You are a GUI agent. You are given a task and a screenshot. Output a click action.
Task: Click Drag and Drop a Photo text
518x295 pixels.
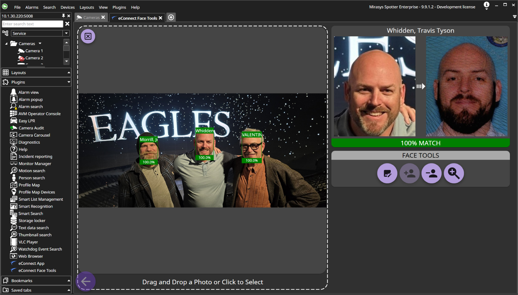pos(202,282)
